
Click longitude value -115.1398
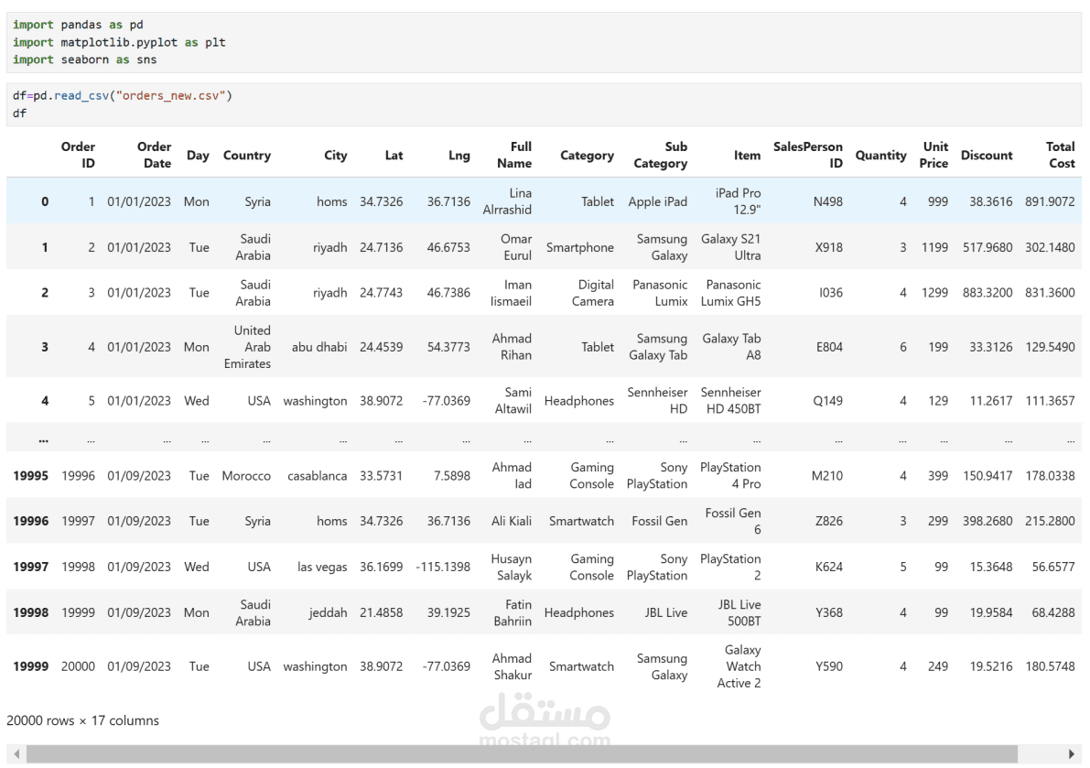point(443,568)
